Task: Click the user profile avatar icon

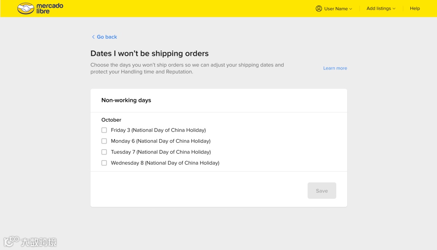Action: tap(319, 8)
